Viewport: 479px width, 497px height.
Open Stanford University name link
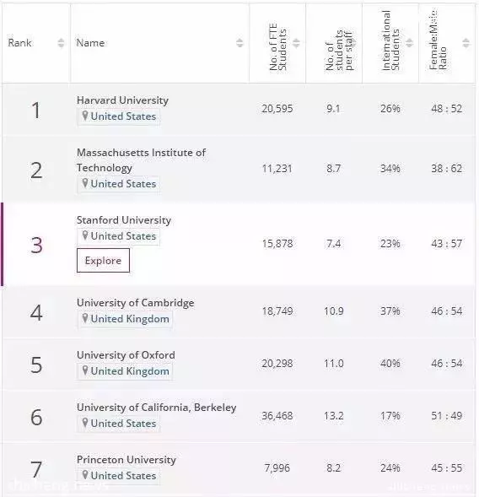tap(124, 220)
